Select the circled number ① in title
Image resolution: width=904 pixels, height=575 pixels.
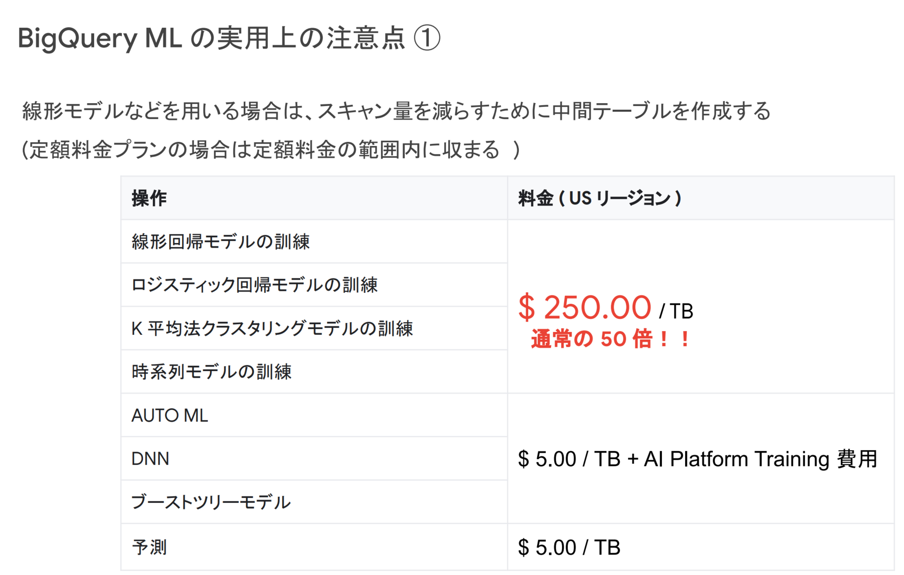coord(427,38)
